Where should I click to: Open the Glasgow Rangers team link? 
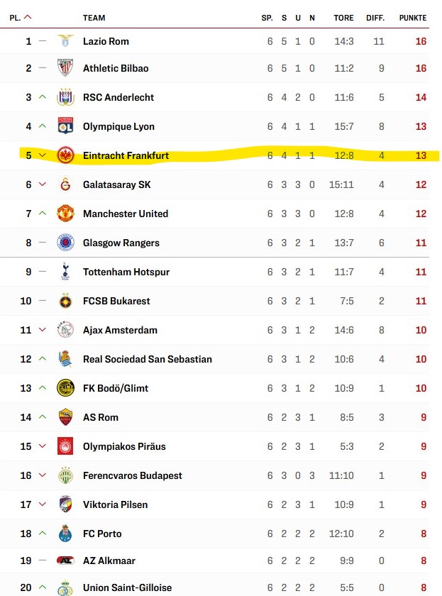click(121, 243)
